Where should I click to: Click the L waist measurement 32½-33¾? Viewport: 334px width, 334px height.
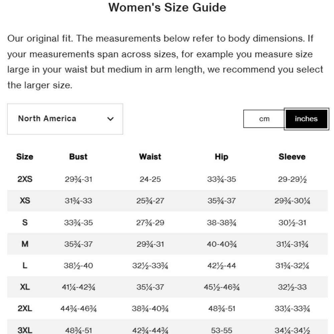pos(150,266)
